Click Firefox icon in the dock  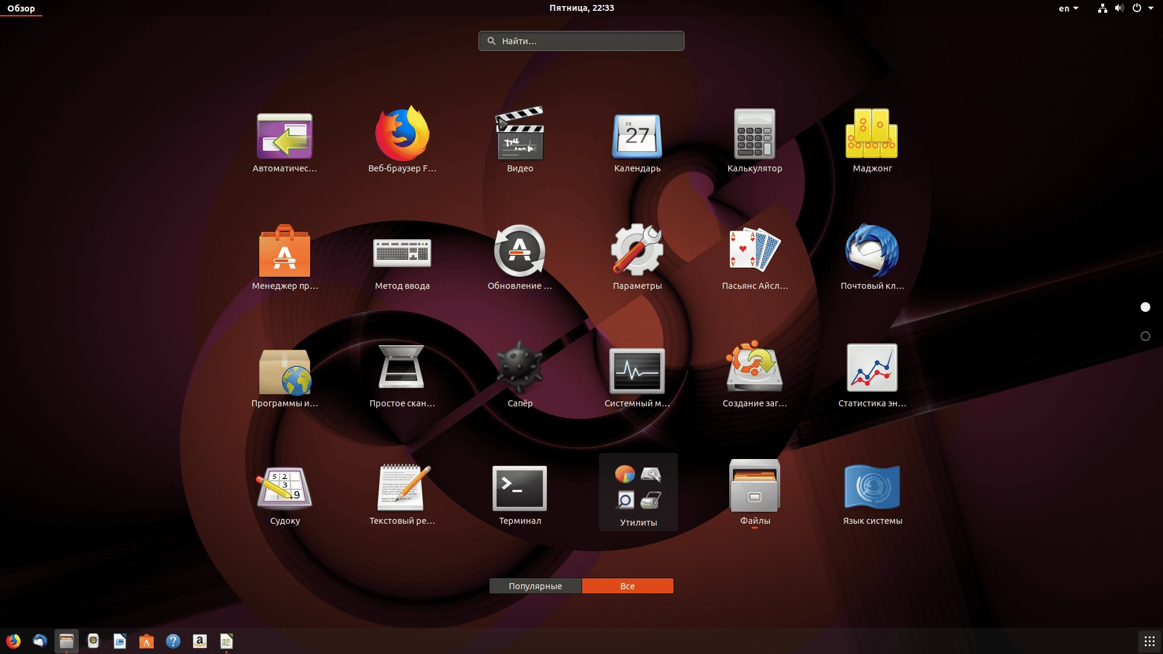click(13, 641)
